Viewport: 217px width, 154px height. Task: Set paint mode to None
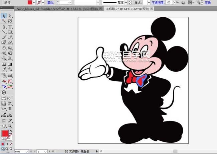coord(11,144)
